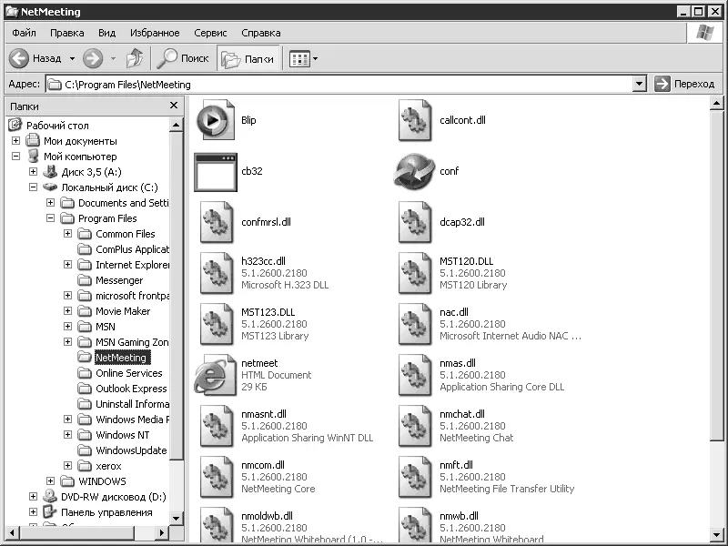
Task: Click the Back navigation arrow icon
Action: click(20, 58)
